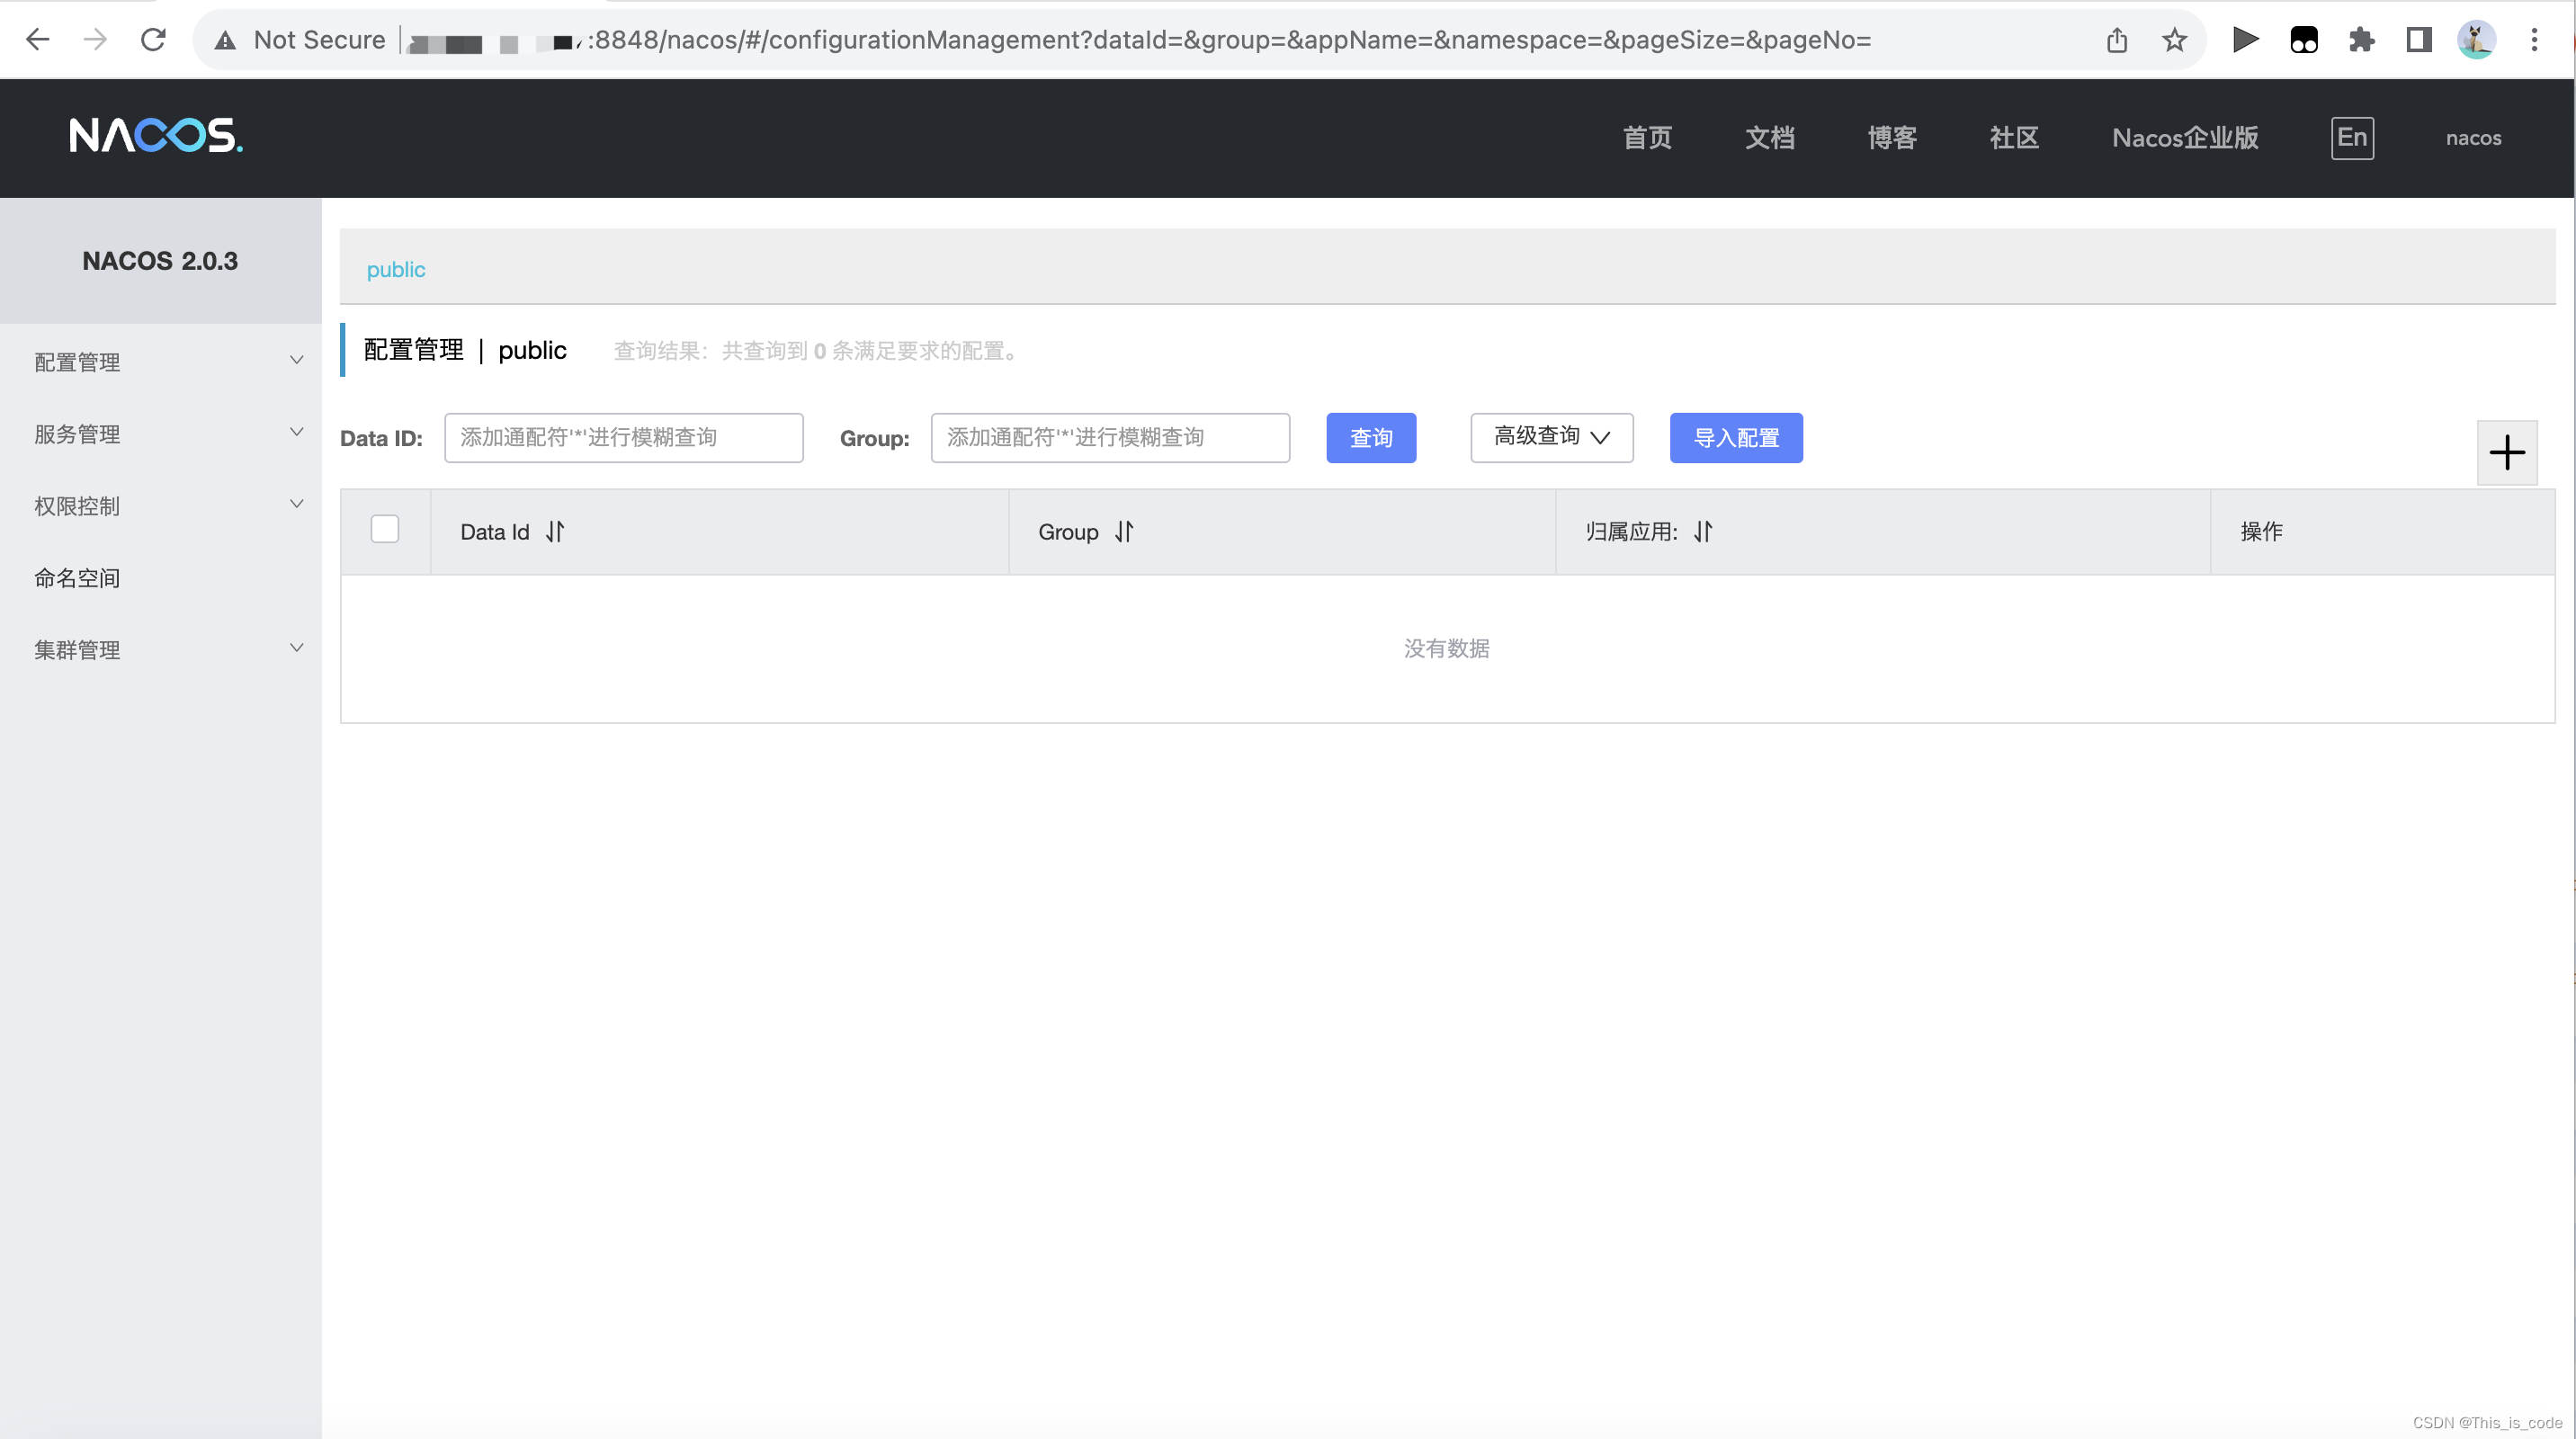Click the plus icon to create configuration
The image size is (2576, 1439).
(2506, 453)
